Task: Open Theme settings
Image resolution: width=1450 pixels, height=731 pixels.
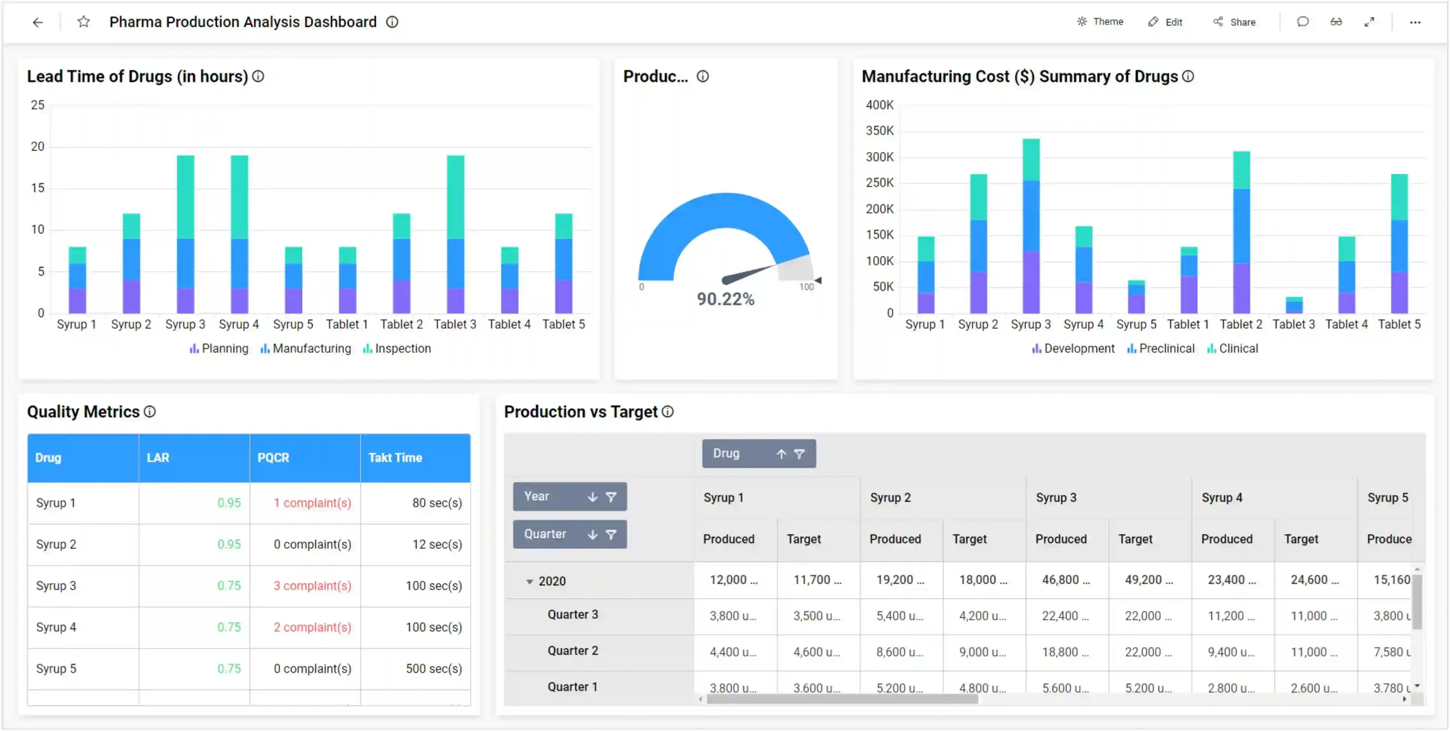Action: [x=1100, y=22]
